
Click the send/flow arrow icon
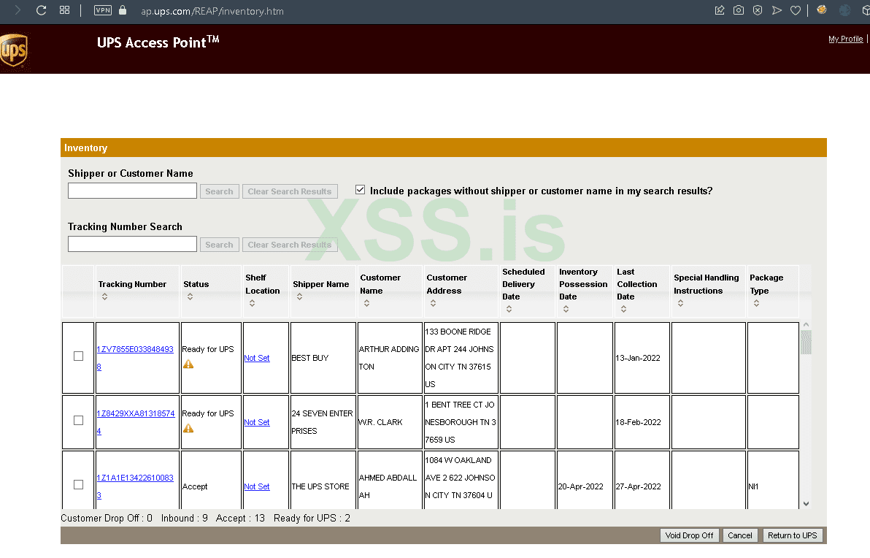[777, 10]
